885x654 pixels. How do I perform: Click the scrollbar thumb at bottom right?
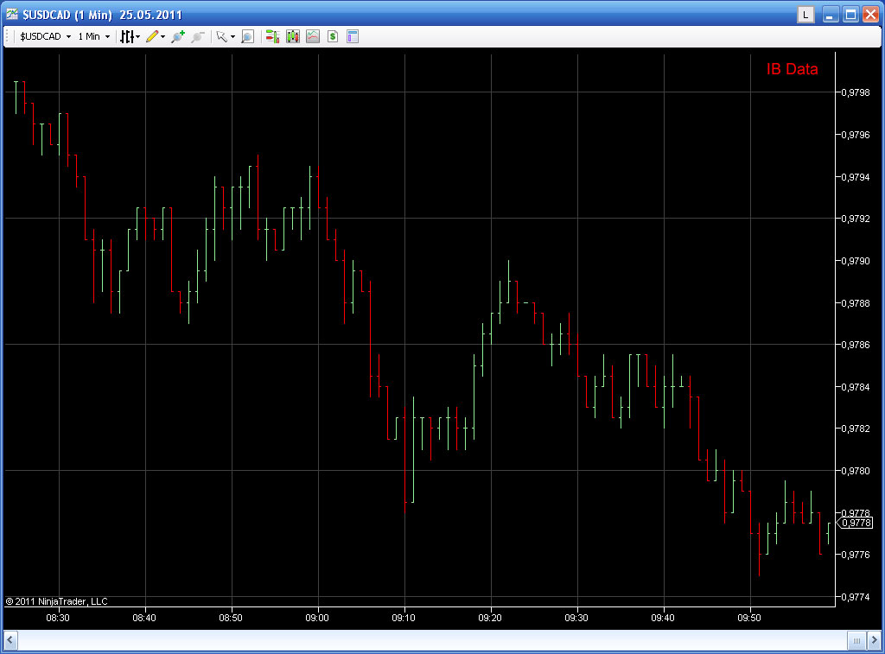pos(856,640)
